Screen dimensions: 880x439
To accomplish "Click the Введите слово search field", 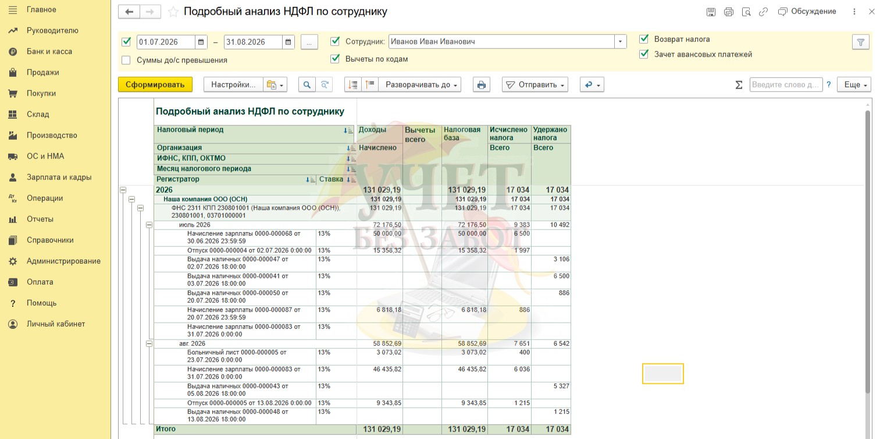I will (786, 84).
